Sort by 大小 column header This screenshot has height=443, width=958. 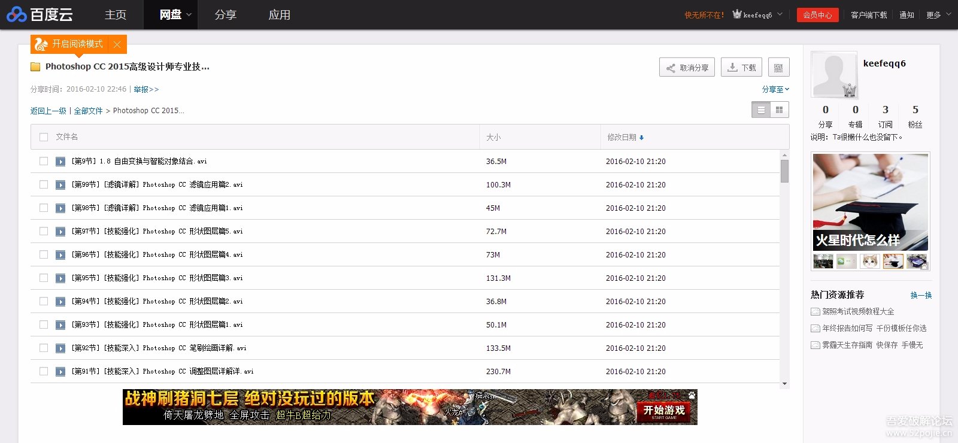pyautogui.click(x=493, y=137)
